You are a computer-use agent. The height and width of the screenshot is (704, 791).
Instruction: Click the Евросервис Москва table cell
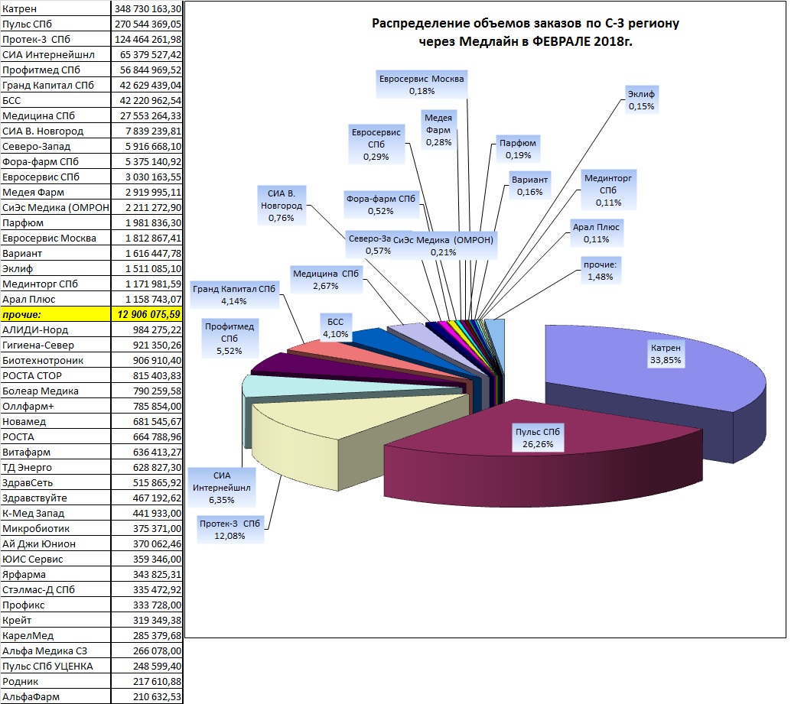pyautogui.click(x=55, y=238)
